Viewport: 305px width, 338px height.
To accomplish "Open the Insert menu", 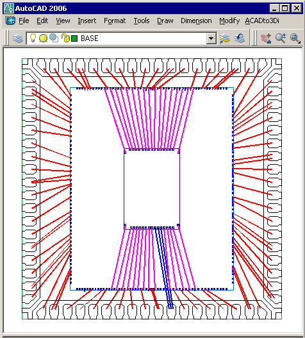I will (x=87, y=21).
